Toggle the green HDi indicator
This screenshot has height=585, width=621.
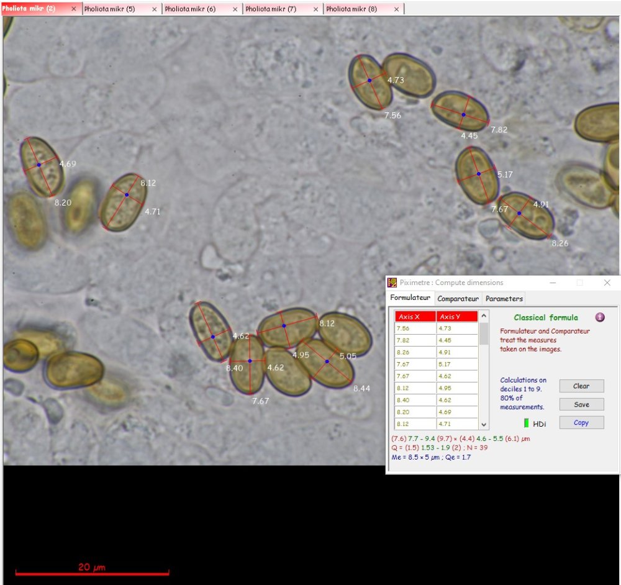527,424
